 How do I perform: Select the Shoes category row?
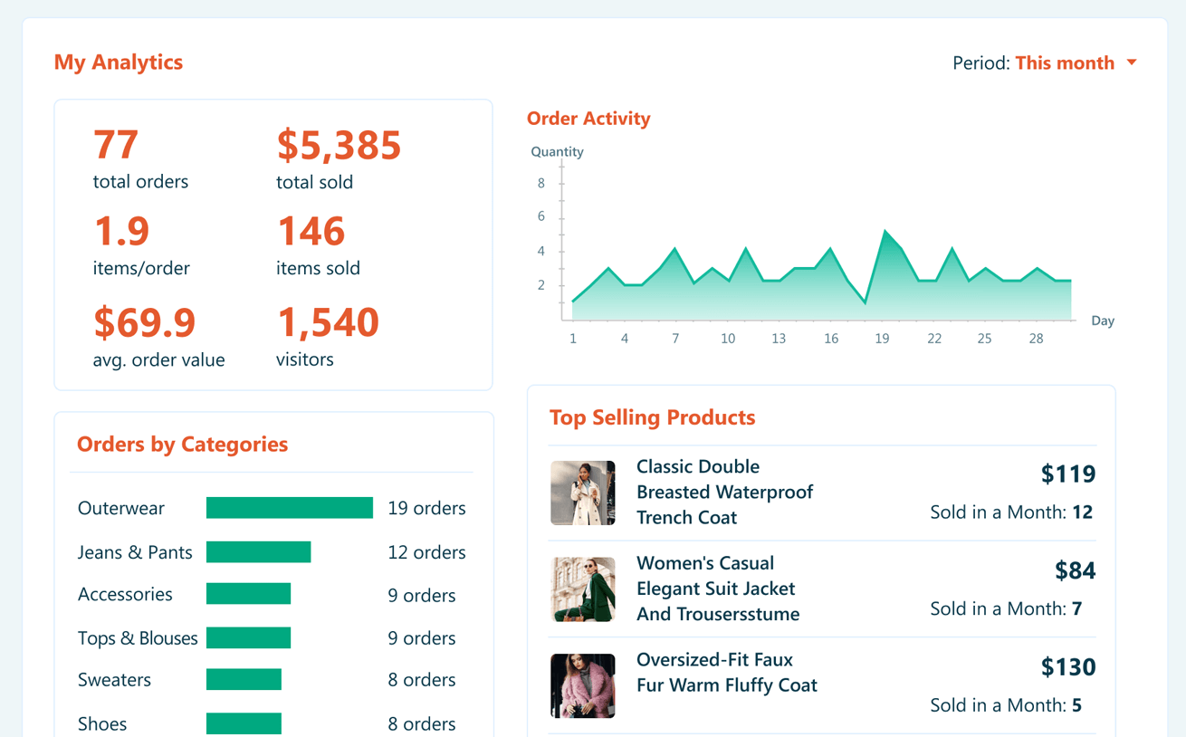[x=102, y=723]
